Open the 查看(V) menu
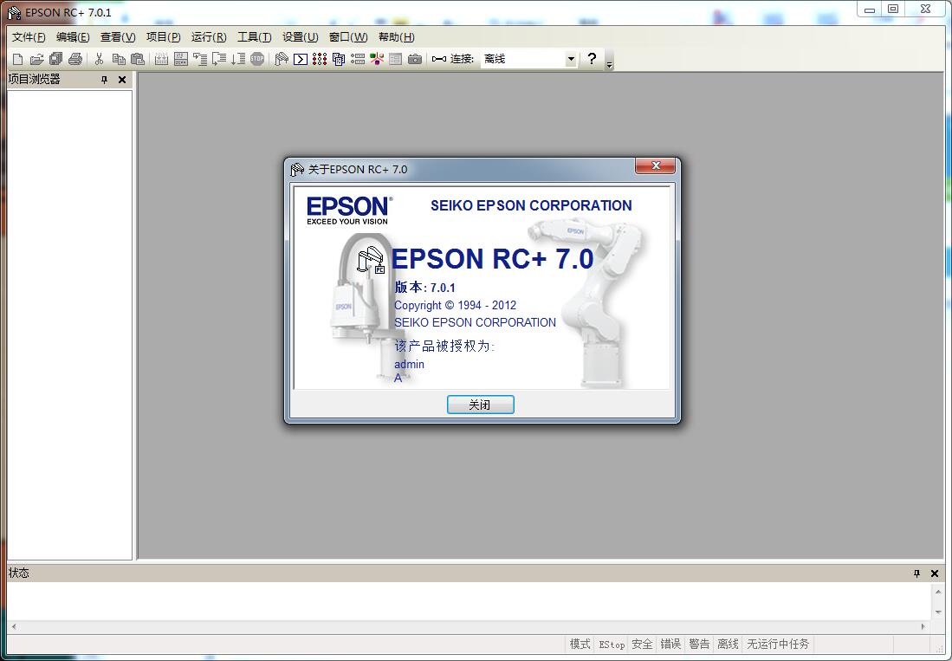Image resolution: width=952 pixels, height=661 pixels. click(x=118, y=37)
